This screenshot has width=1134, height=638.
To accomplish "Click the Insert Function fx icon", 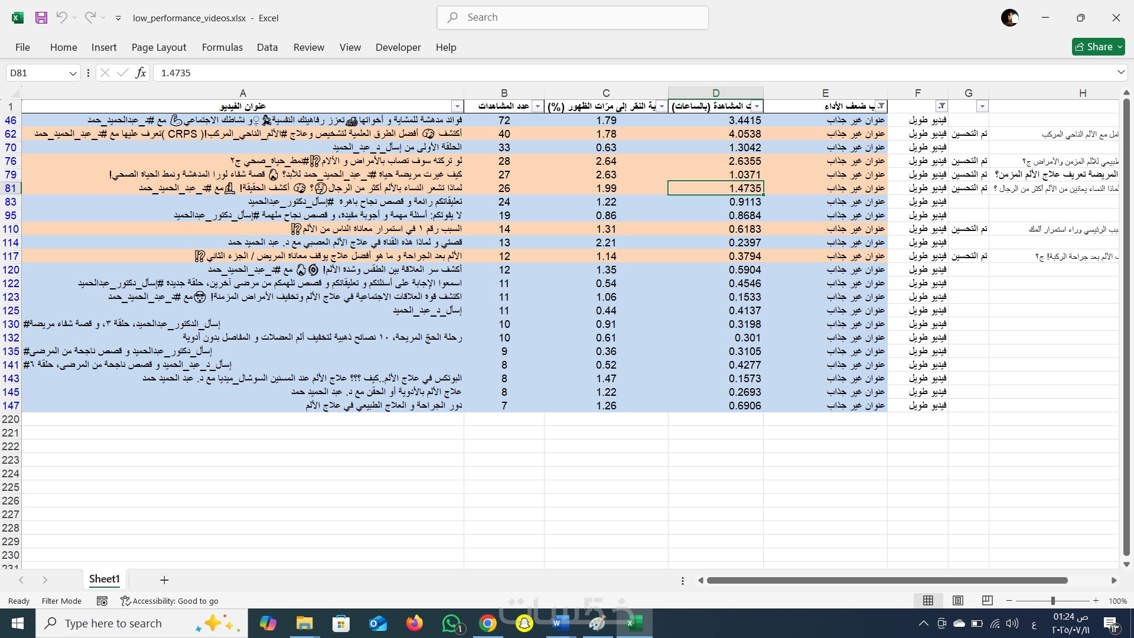I will 141,73.
